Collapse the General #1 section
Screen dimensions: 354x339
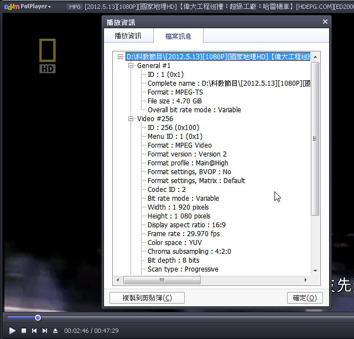(131, 65)
